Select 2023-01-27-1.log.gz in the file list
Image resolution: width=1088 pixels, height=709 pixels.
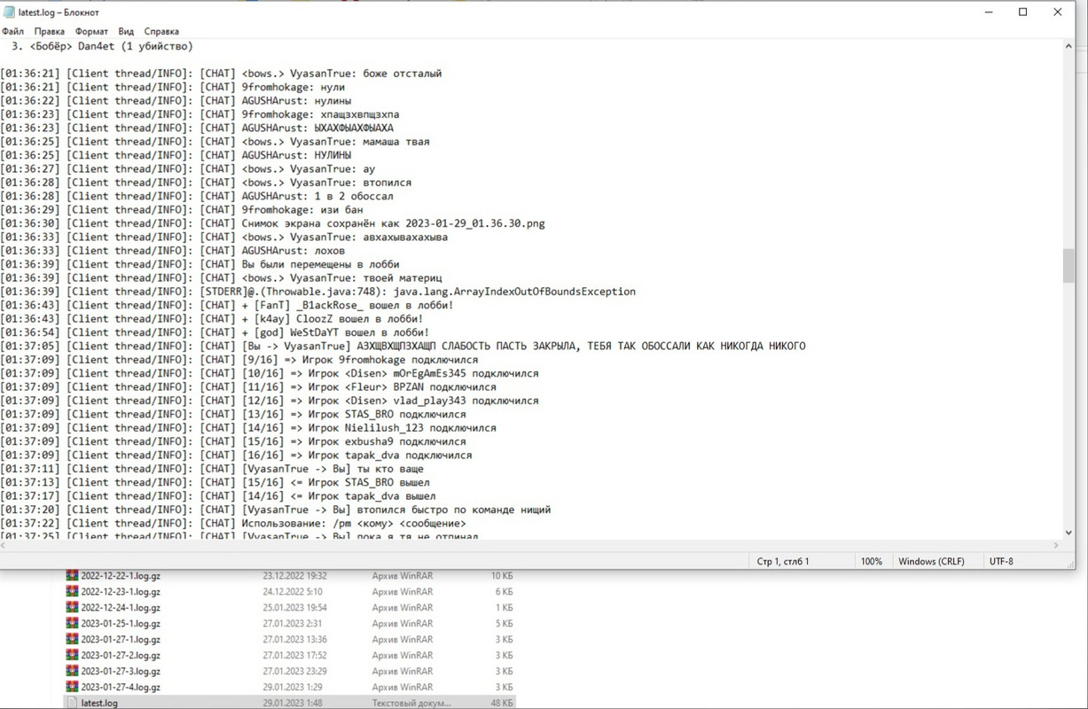pyautogui.click(x=121, y=640)
